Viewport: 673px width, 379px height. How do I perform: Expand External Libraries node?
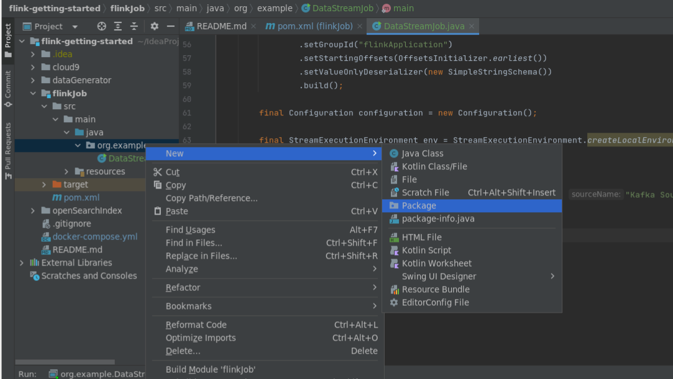[22, 263]
